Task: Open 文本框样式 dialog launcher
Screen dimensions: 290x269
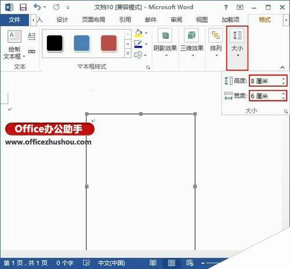Action: pyautogui.click(x=148, y=67)
